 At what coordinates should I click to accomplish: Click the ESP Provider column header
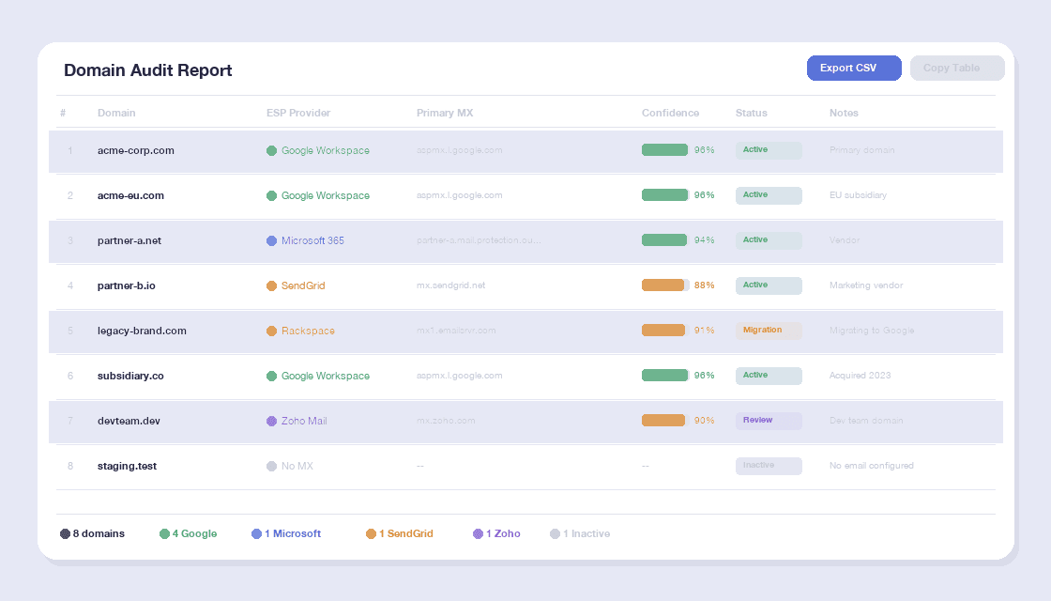(298, 113)
